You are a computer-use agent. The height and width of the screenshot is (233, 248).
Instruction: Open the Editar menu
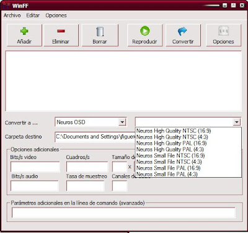(x=33, y=16)
